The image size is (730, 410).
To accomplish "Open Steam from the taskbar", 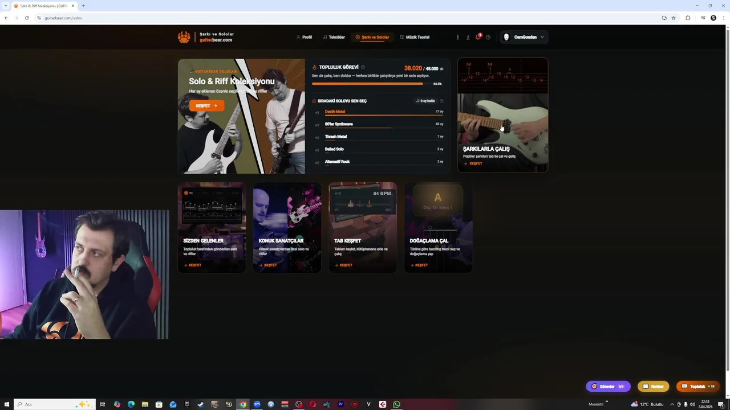I will tap(201, 404).
